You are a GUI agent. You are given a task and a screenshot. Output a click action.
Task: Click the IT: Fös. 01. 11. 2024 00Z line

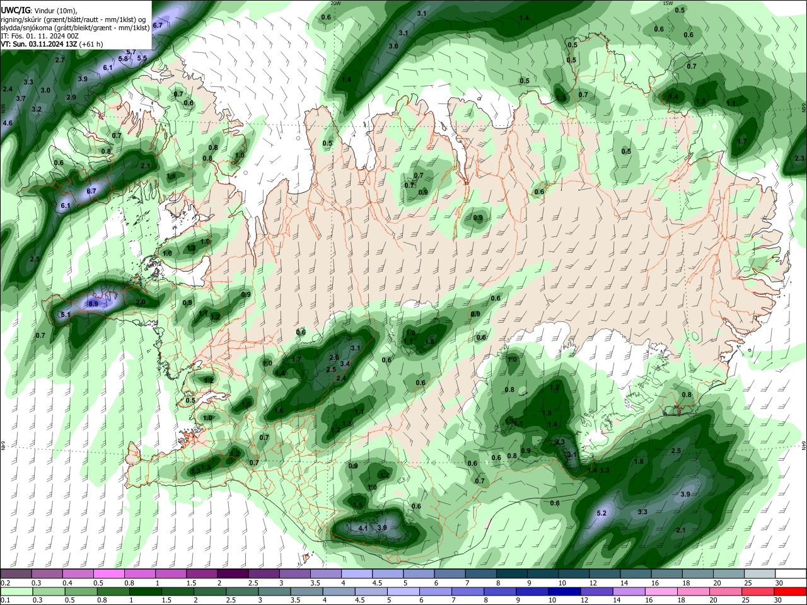(x=40, y=36)
